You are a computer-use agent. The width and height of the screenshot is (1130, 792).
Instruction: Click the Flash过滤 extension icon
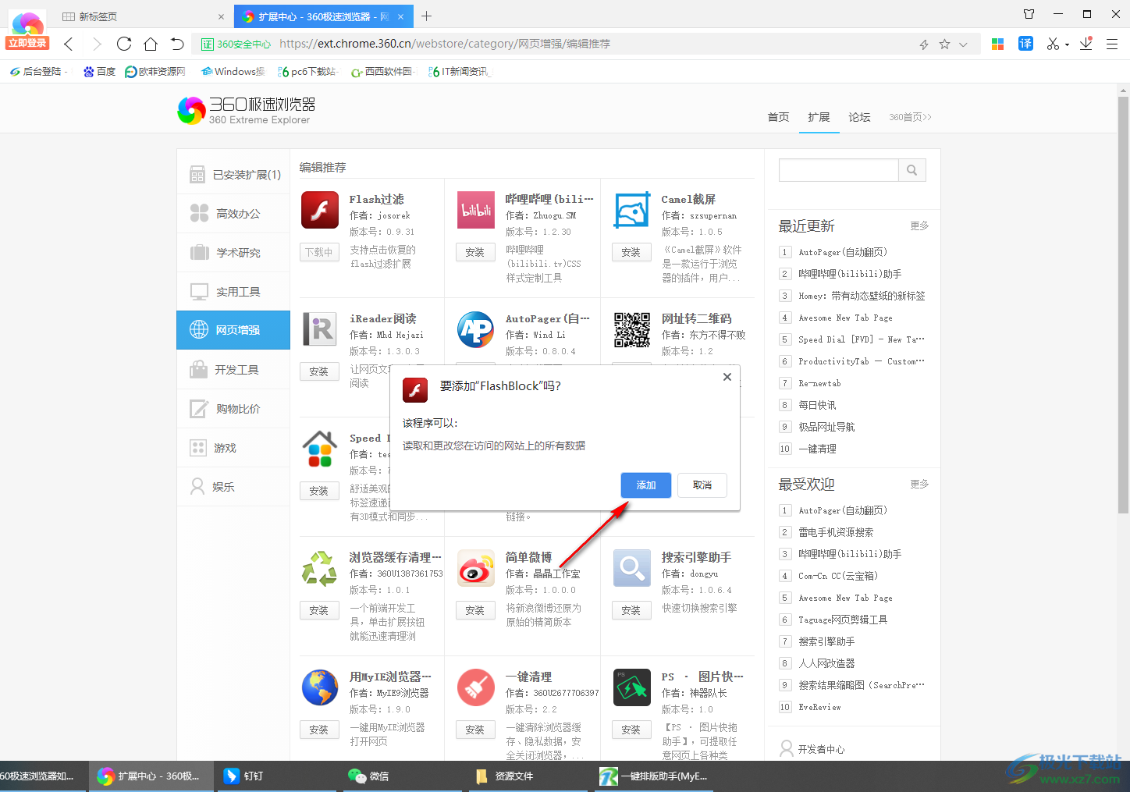click(320, 211)
